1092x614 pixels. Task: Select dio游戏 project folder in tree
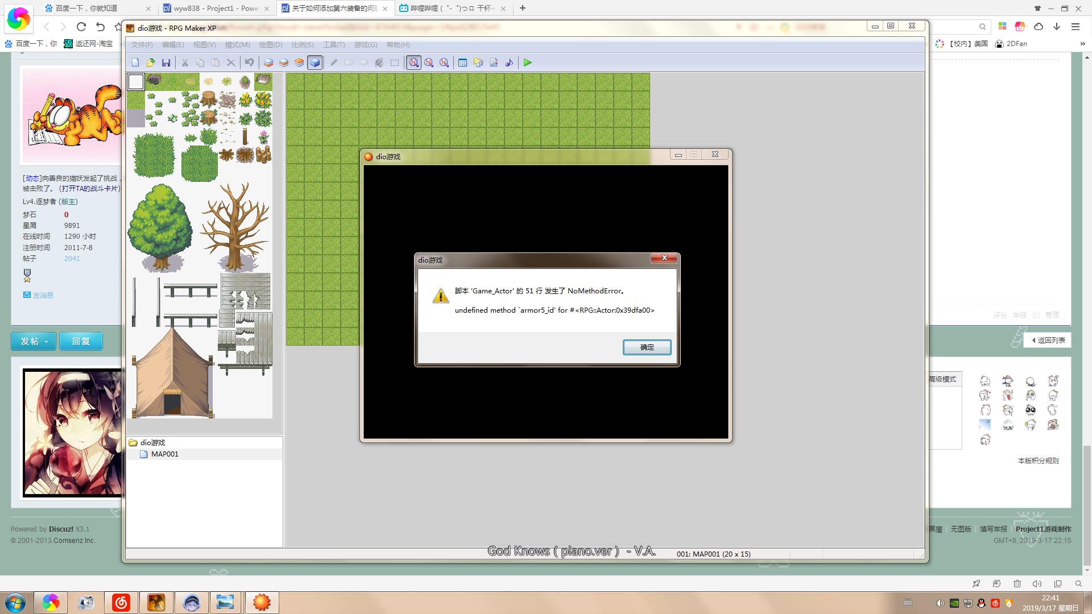pyautogui.click(x=152, y=442)
